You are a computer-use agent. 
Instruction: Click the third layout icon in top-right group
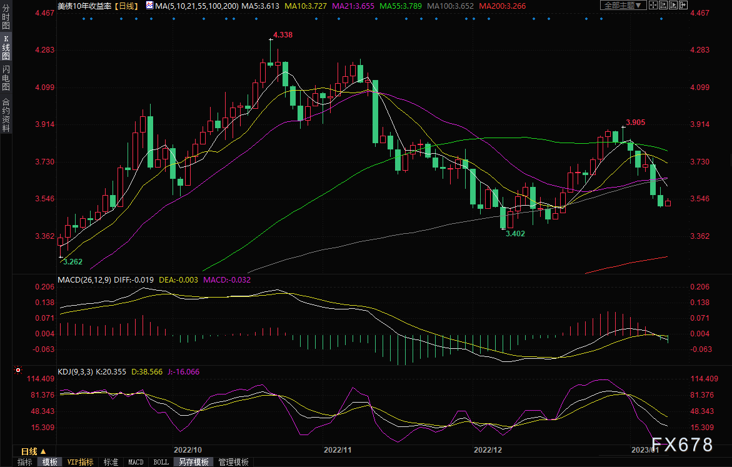coord(672,5)
